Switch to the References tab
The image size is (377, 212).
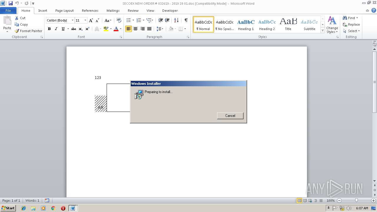click(x=90, y=10)
